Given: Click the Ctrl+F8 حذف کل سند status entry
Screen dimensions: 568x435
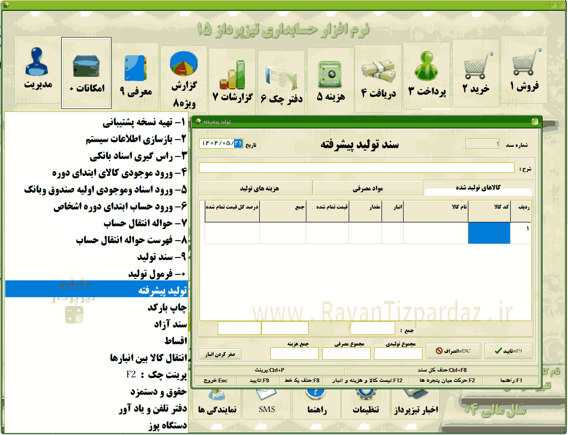Looking at the screenshot, I should tap(442, 370).
